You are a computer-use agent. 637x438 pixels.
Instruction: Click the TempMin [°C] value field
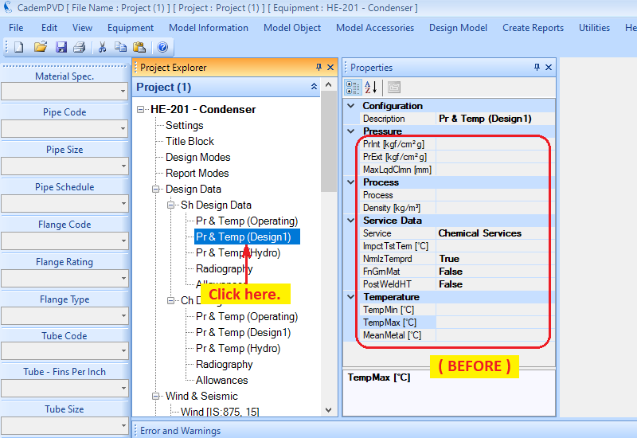coord(491,310)
